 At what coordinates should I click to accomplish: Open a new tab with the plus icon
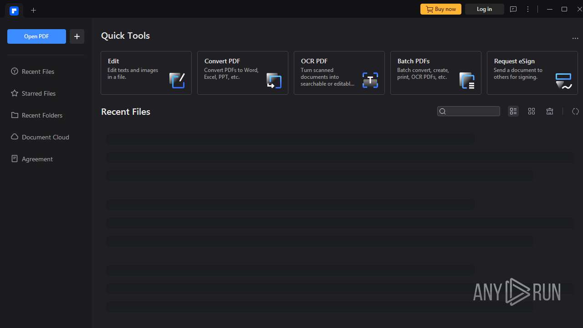point(33,10)
